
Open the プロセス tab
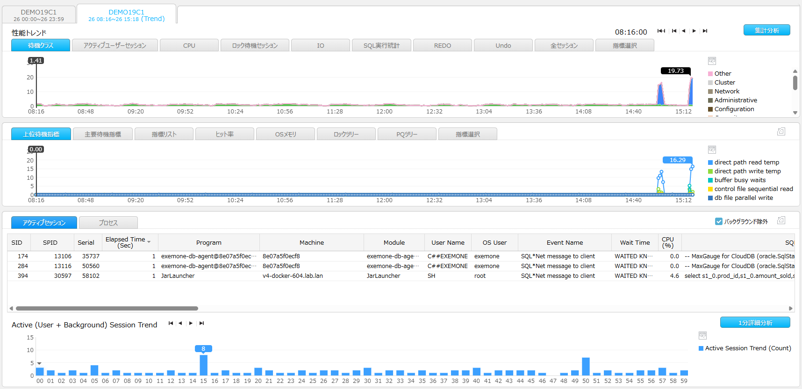tap(108, 223)
